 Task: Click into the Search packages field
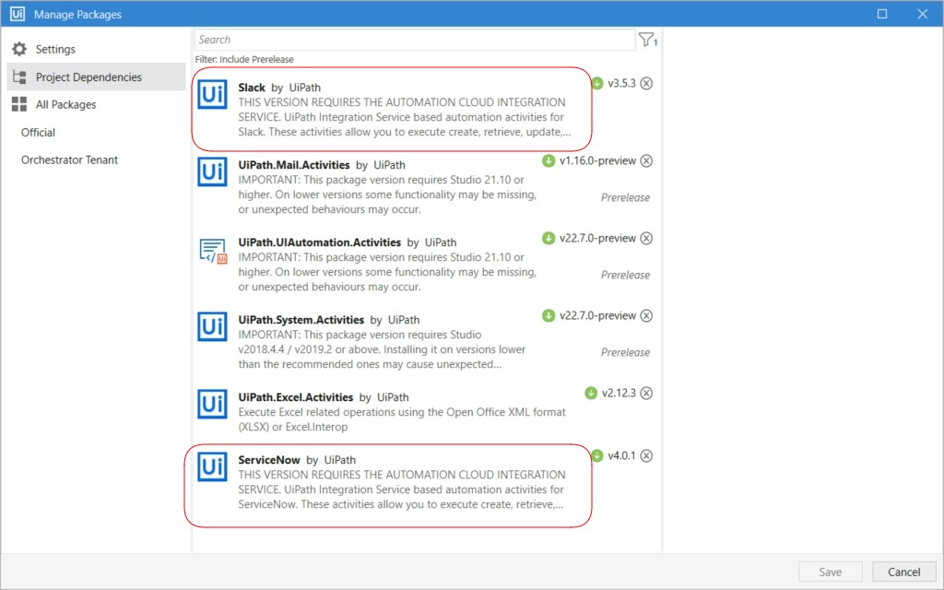tap(415, 40)
